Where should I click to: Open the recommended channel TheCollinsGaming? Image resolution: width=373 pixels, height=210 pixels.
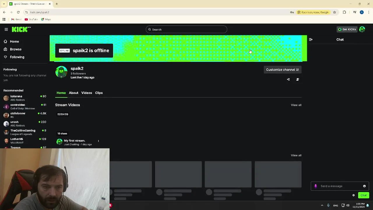pos(25,132)
